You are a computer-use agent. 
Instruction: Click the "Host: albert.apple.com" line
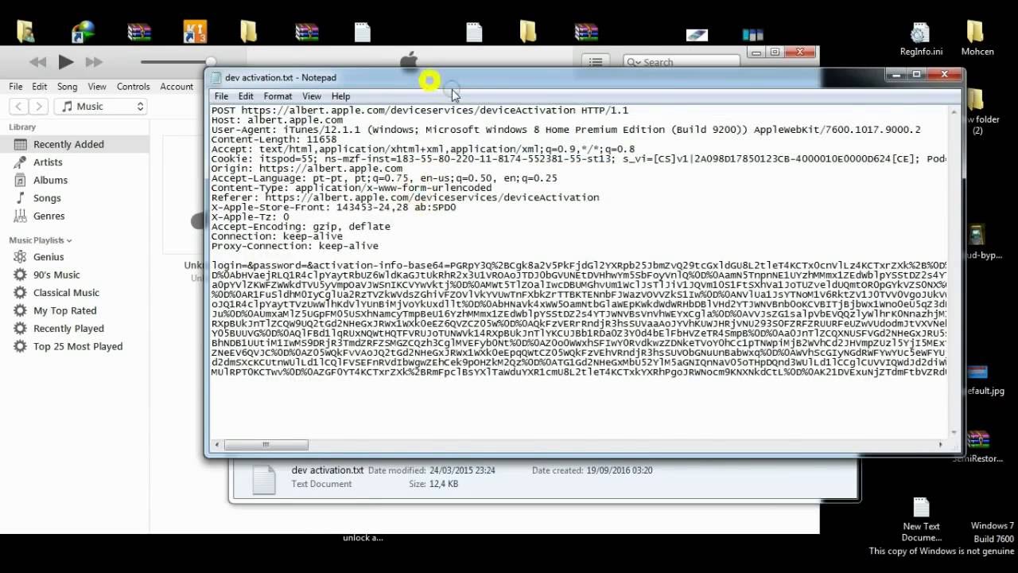click(277, 120)
